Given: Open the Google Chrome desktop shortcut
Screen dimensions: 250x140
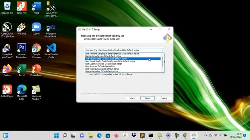Looking at the screenshot, I should (x=36, y=51).
